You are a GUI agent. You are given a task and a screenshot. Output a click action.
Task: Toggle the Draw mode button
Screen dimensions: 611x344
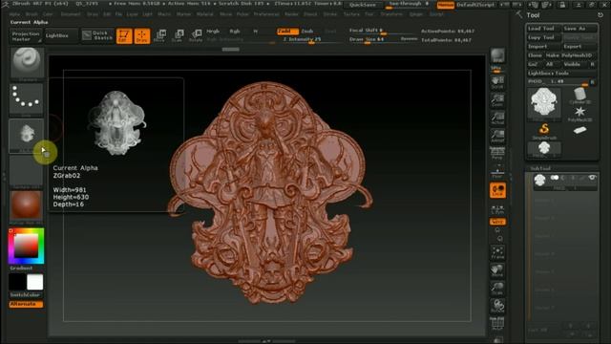(x=142, y=36)
